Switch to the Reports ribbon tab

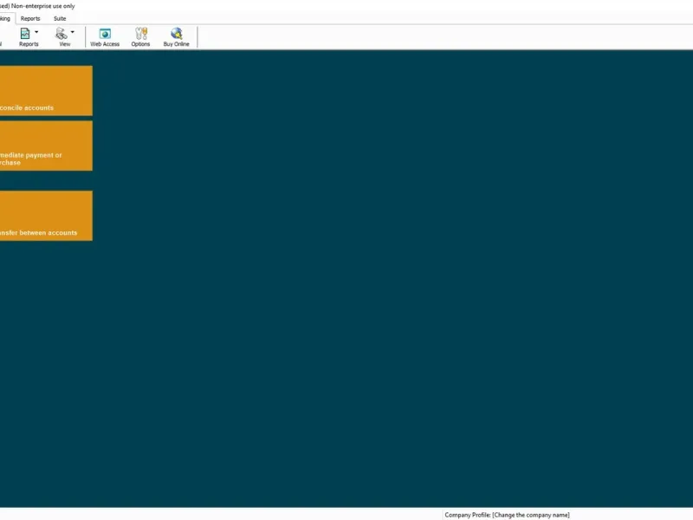coord(30,18)
